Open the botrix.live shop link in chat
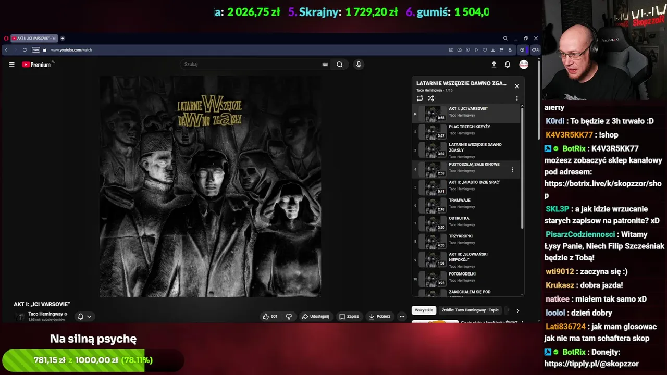Screen dimensions: 667x375 point(603,190)
